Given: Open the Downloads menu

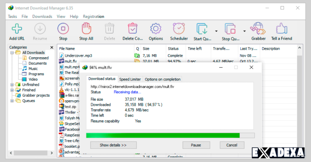Looking at the screenshot, I should (x=42, y=17).
